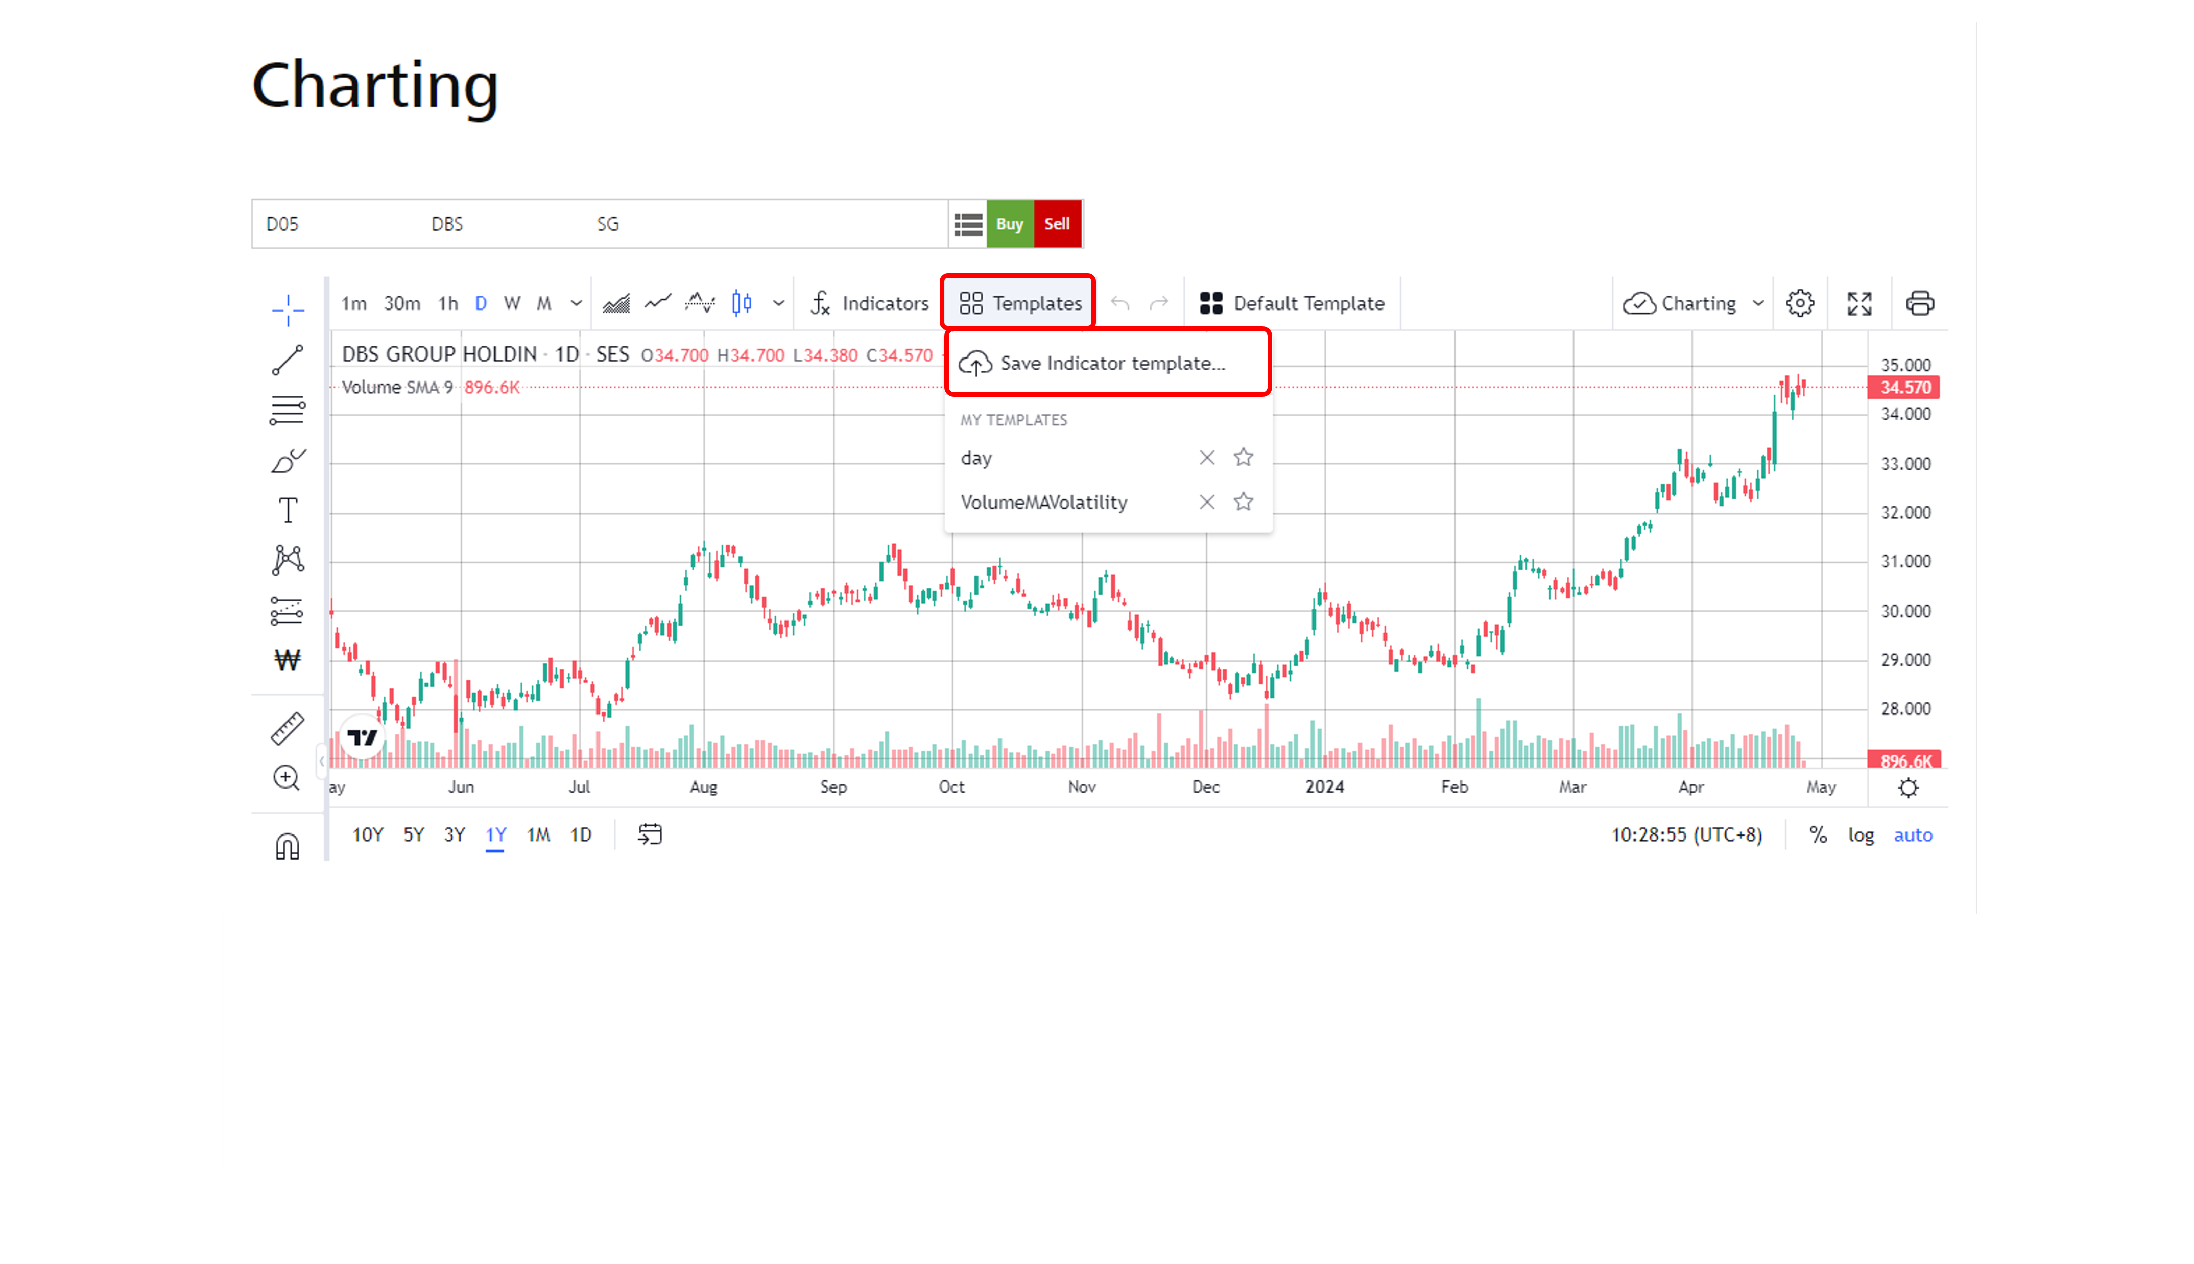
Task: Select the 3Y date range
Action: coord(454,834)
